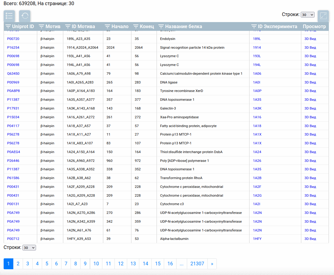Open filter icon for Название белка column
The image size is (334, 275).
point(161,26)
